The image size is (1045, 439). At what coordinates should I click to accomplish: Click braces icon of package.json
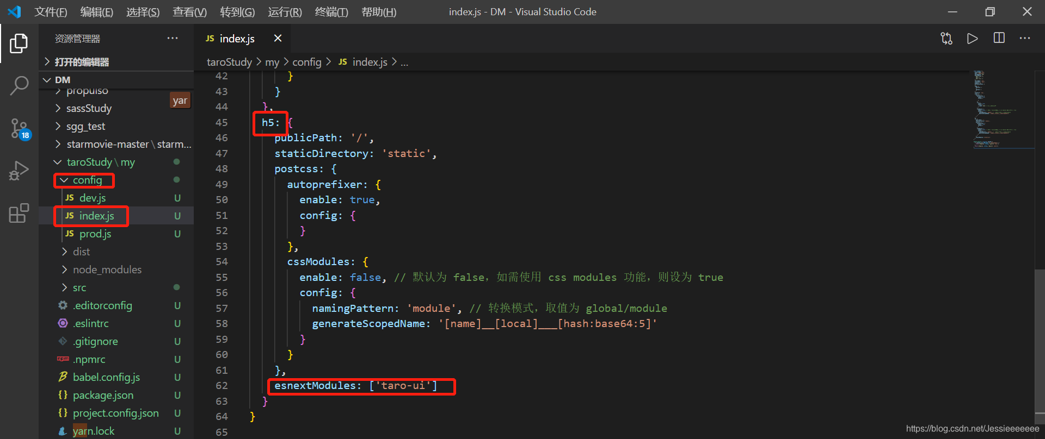(63, 395)
